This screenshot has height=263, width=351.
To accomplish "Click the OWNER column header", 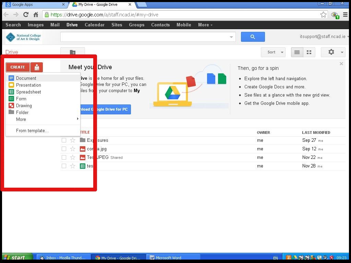I will [263, 133].
